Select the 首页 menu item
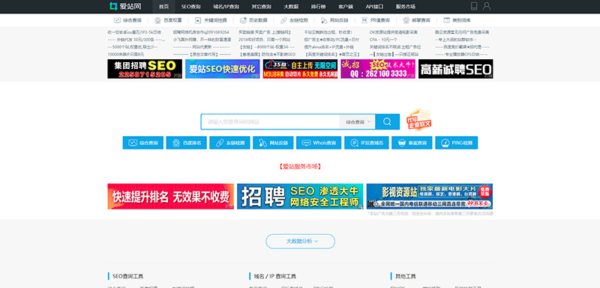The height and width of the screenshot is (288, 600). (x=163, y=7)
